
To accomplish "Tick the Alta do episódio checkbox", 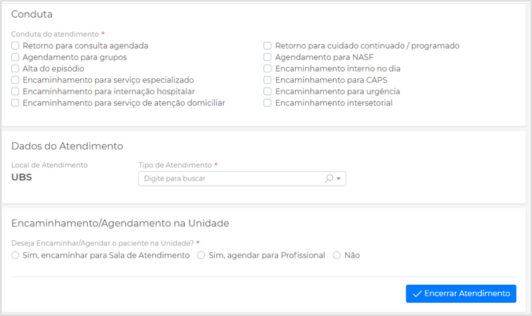I will (x=15, y=68).
